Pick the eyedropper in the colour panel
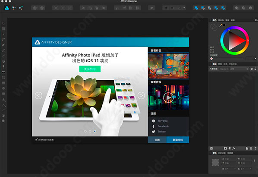 click(220, 25)
